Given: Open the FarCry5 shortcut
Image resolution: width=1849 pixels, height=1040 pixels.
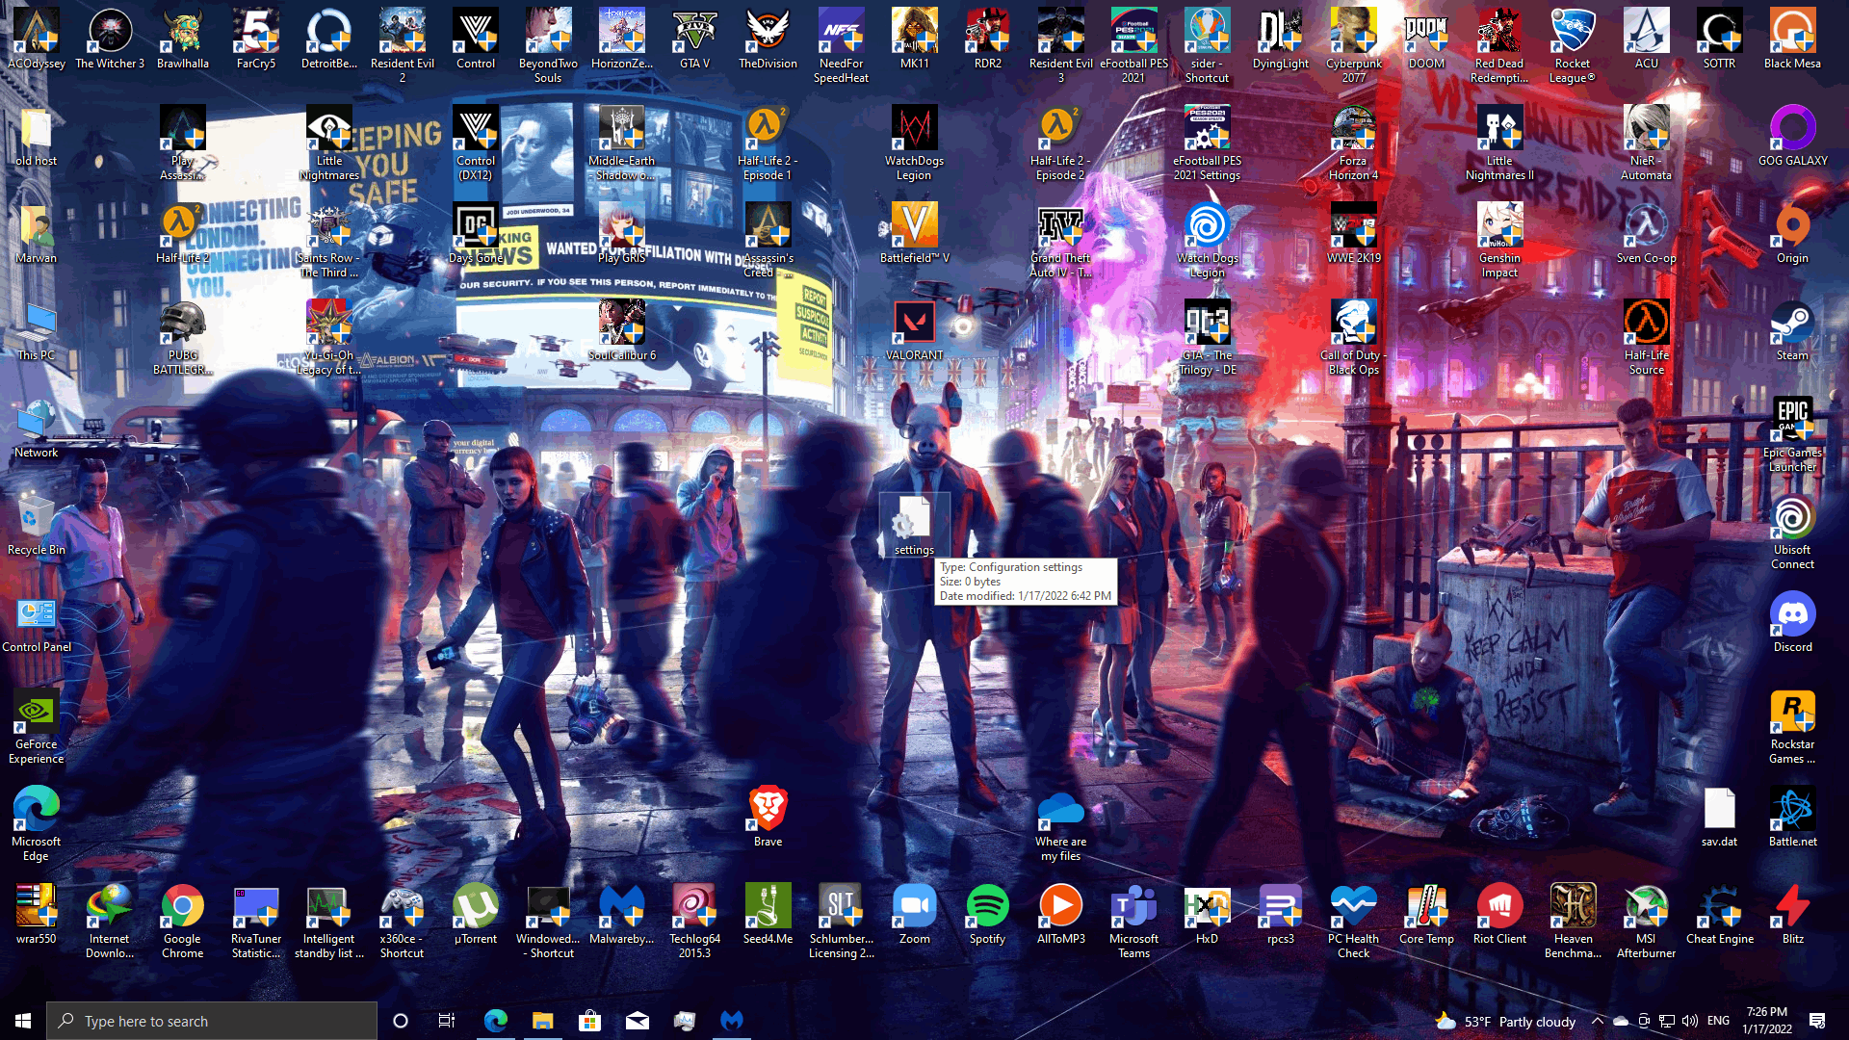Looking at the screenshot, I should coord(256,39).
